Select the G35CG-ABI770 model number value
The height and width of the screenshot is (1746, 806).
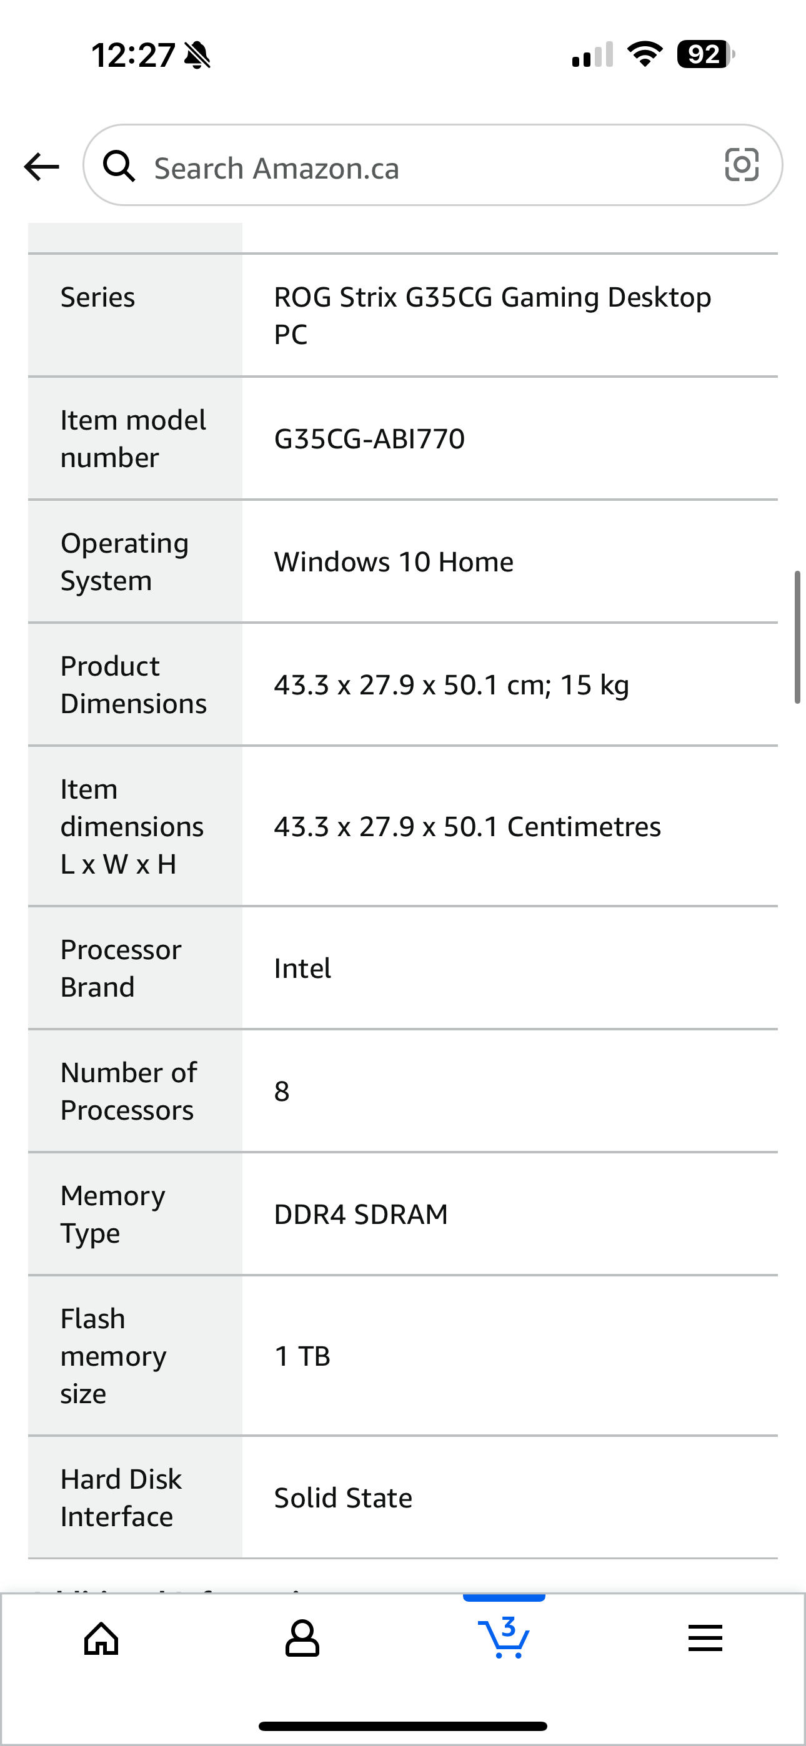[370, 438]
